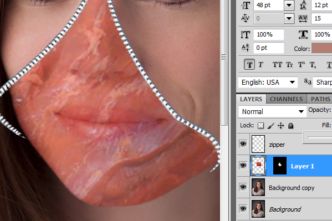Select Background copy layer thumbnail
The image size is (332, 221).
pyautogui.click(x=258, y=187)
